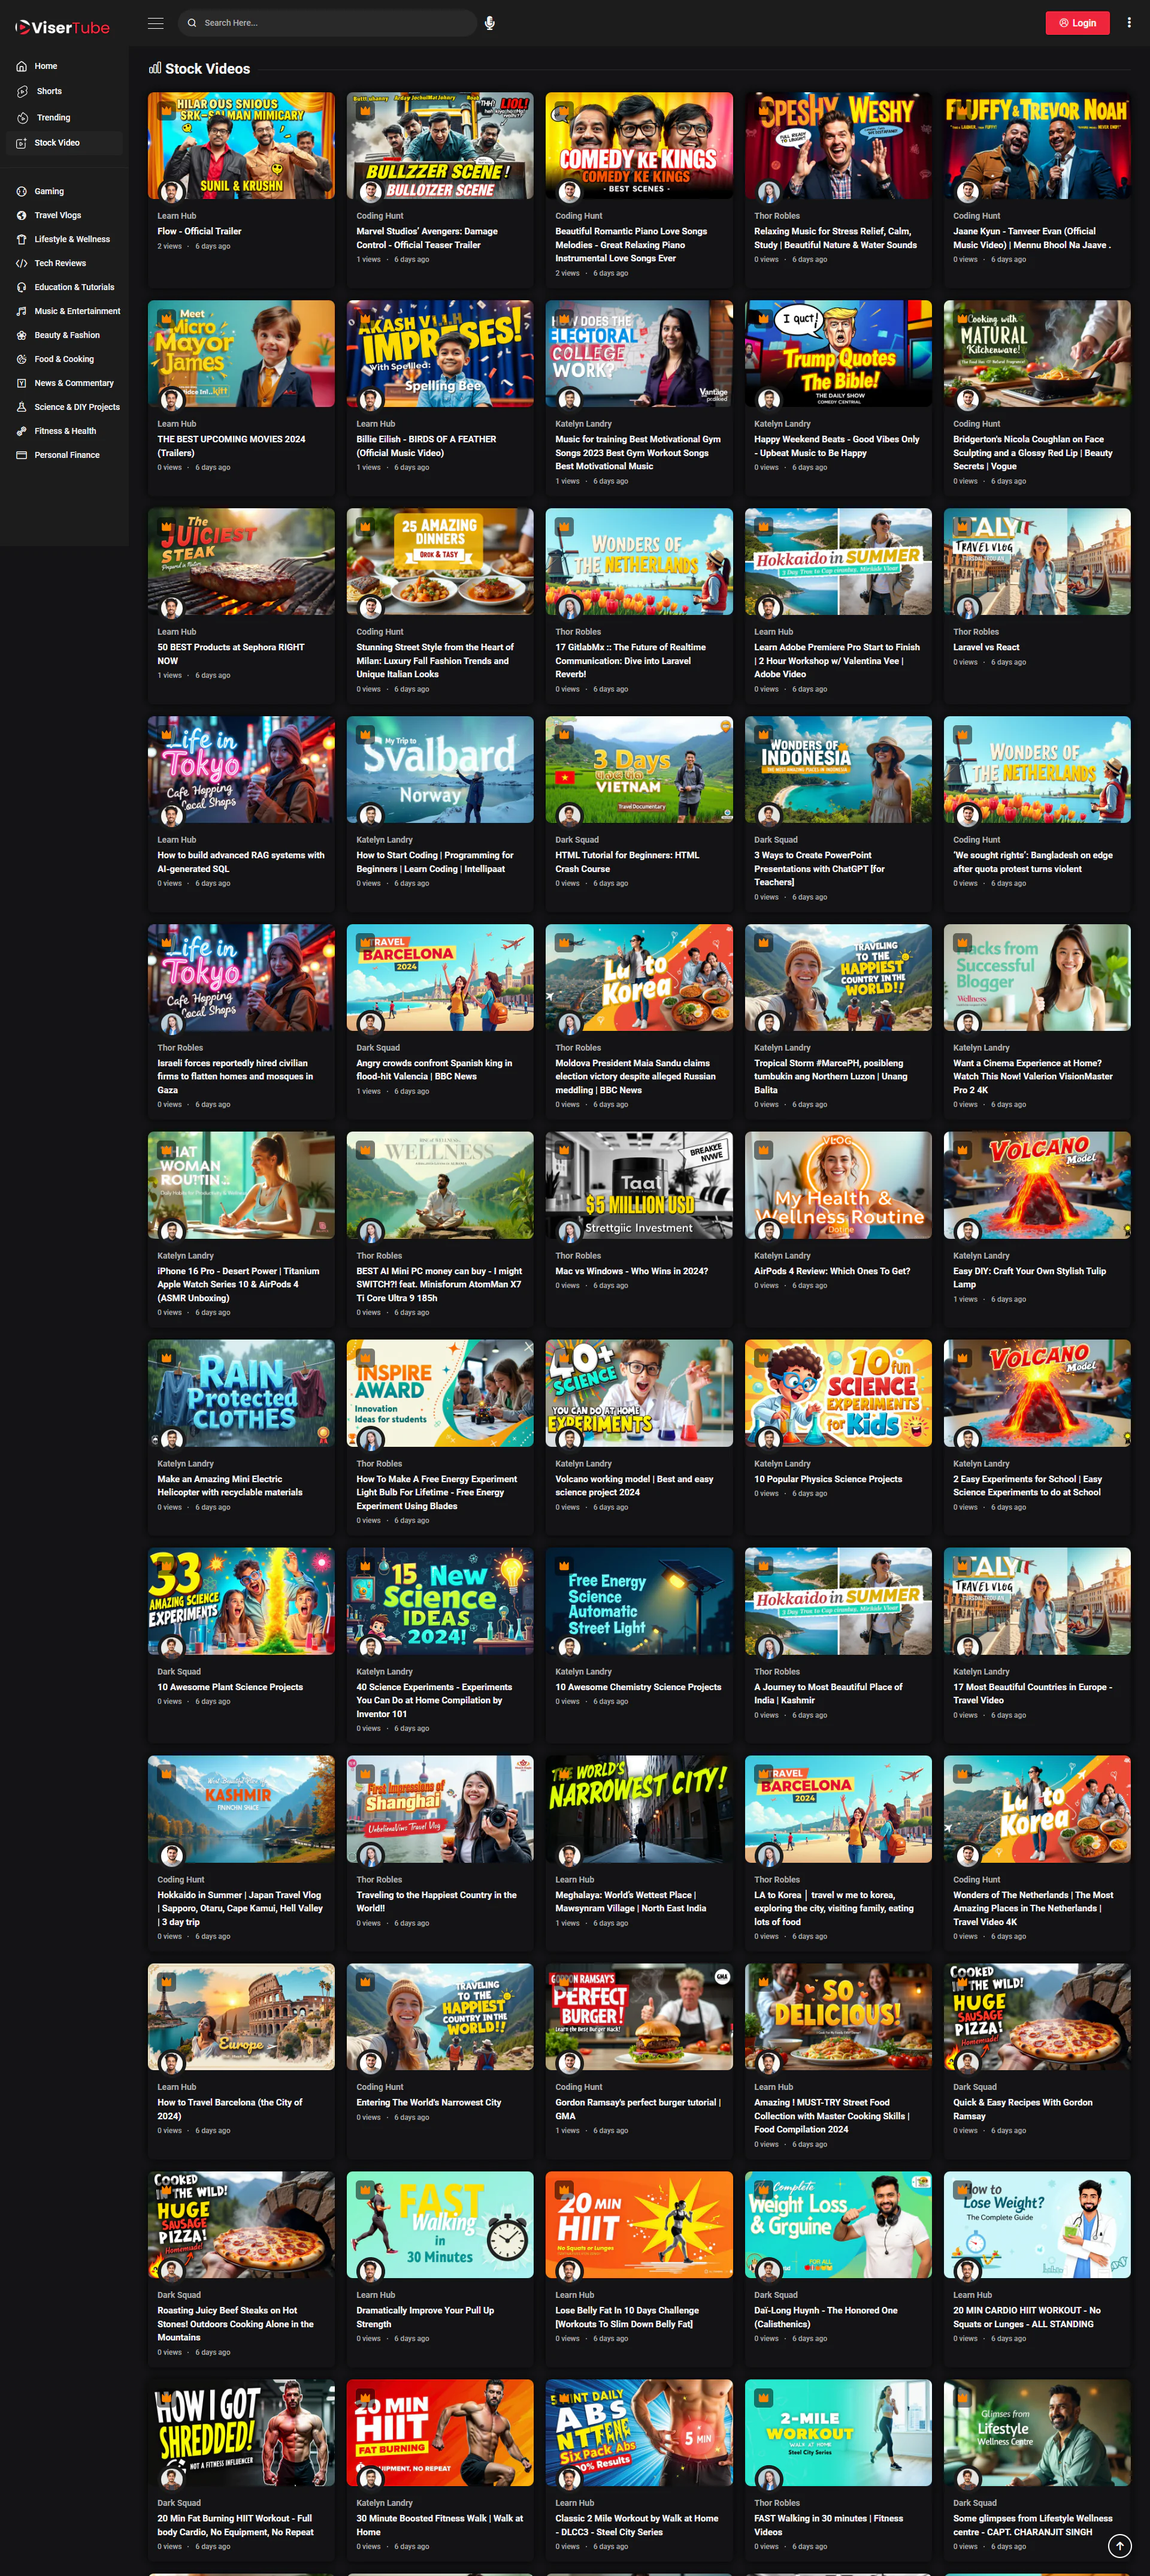The width and height of the screenshot is (1150, 2576).
Task: Click the Shorts icon in the sidebar
Action: [22, 91]
